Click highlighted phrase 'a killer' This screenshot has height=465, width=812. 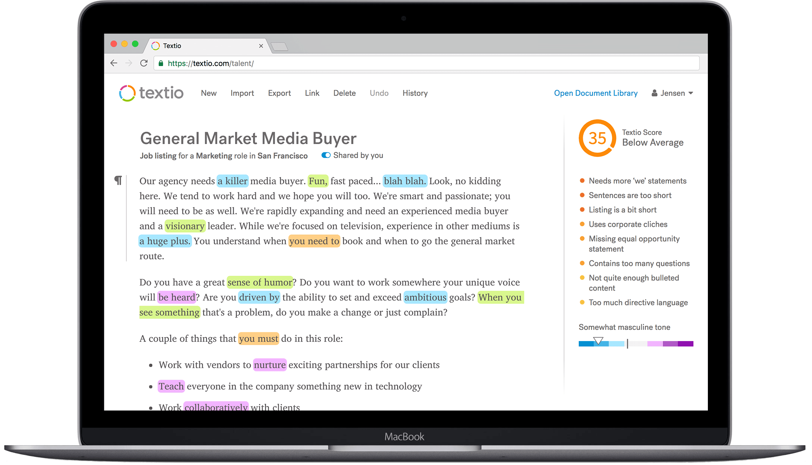pyautogui.click(x=232, y=181)
